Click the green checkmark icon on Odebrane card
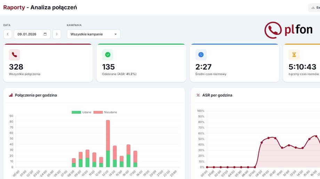This screenshot has width=320, height=179. click(x=107, y=55)
